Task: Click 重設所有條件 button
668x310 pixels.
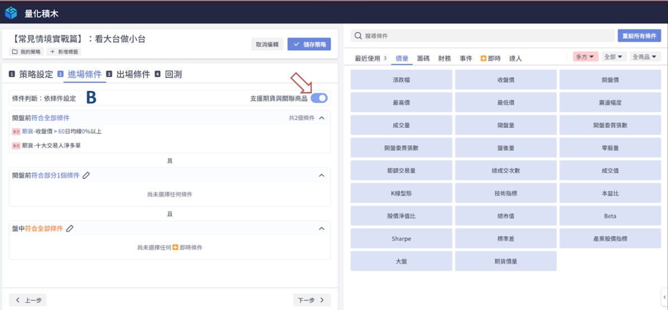Action: click(x=639, y=36)
